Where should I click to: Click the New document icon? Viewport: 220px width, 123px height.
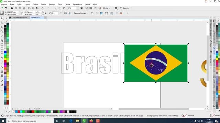coord(2,8)
